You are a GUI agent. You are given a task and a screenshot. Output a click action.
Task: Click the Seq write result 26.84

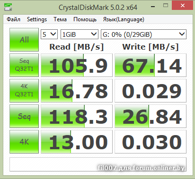pos(151,116)
